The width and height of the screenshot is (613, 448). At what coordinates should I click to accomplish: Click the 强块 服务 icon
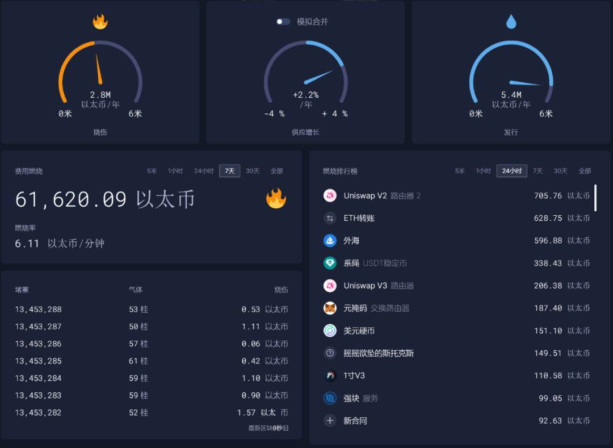[330, 399]
